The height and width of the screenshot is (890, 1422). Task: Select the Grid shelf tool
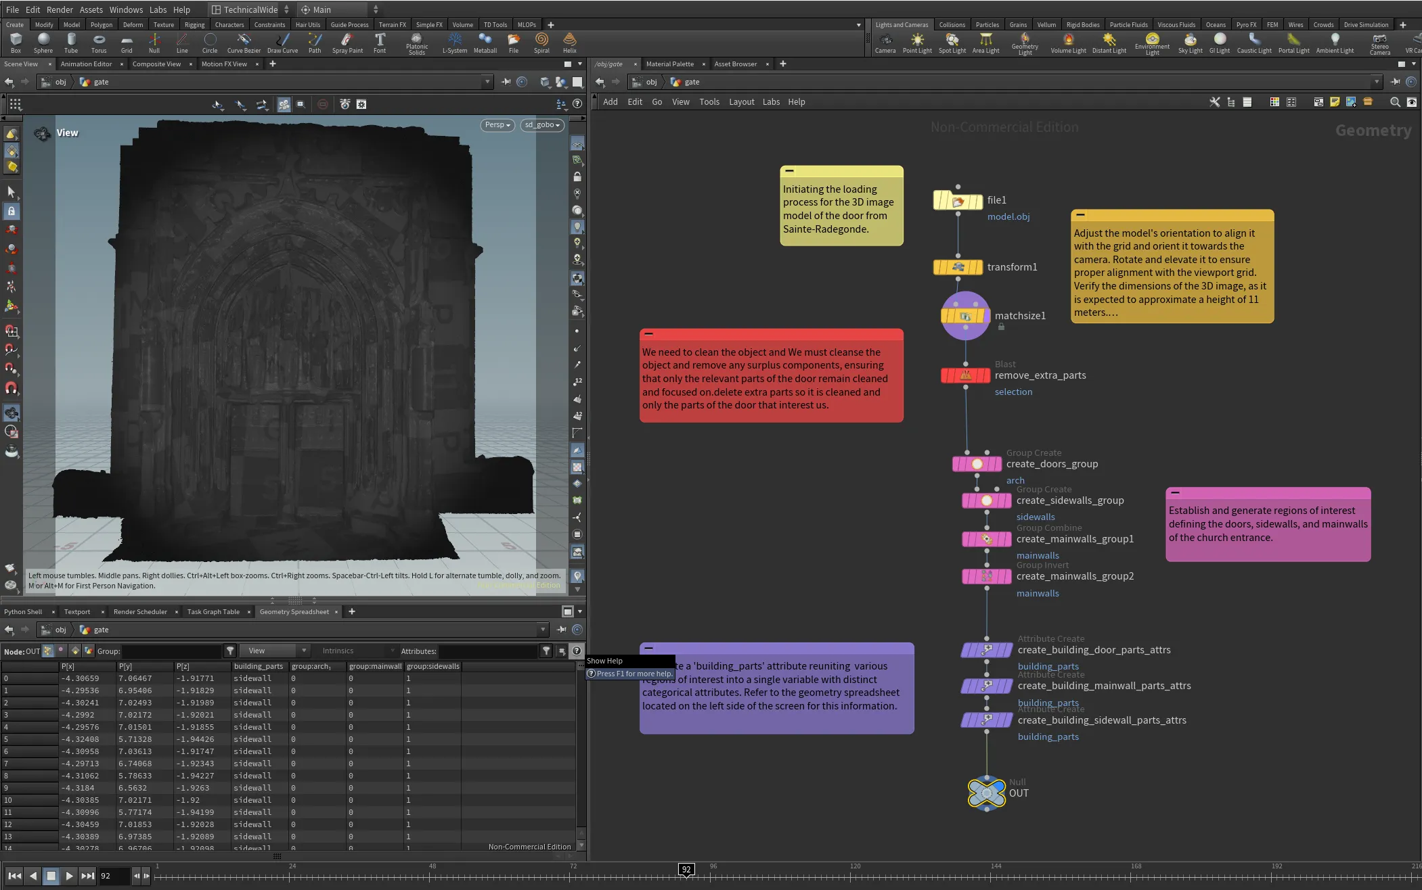(127, 43)
